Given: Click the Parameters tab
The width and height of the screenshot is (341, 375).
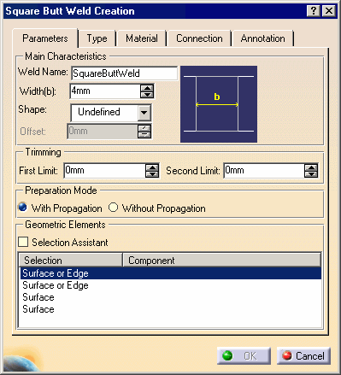Looking at the screenshot, I should tap(45, 38).
